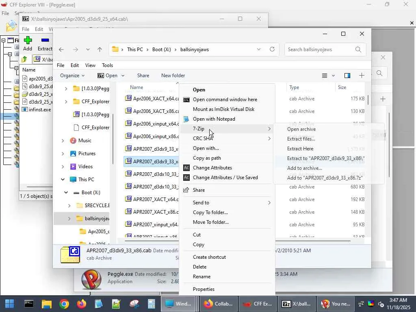This screenshot has width=416, height=312.
Task: Click the Music folder icon in sidebar
Action: (x=73, y=141)
